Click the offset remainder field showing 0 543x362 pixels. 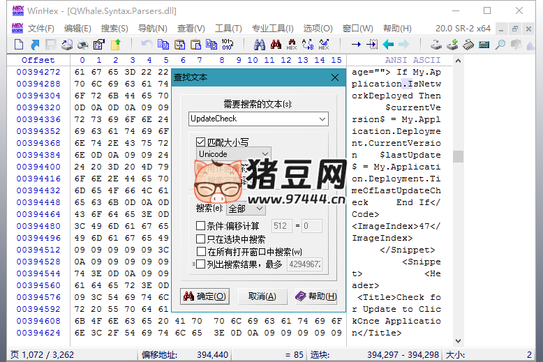tap(312, 226)
